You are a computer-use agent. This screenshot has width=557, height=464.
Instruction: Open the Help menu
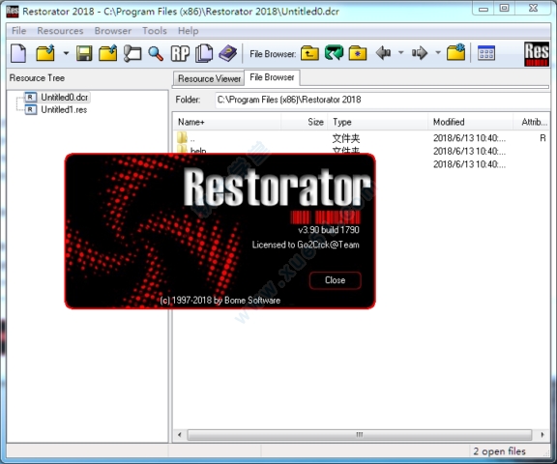click(188, 31)
